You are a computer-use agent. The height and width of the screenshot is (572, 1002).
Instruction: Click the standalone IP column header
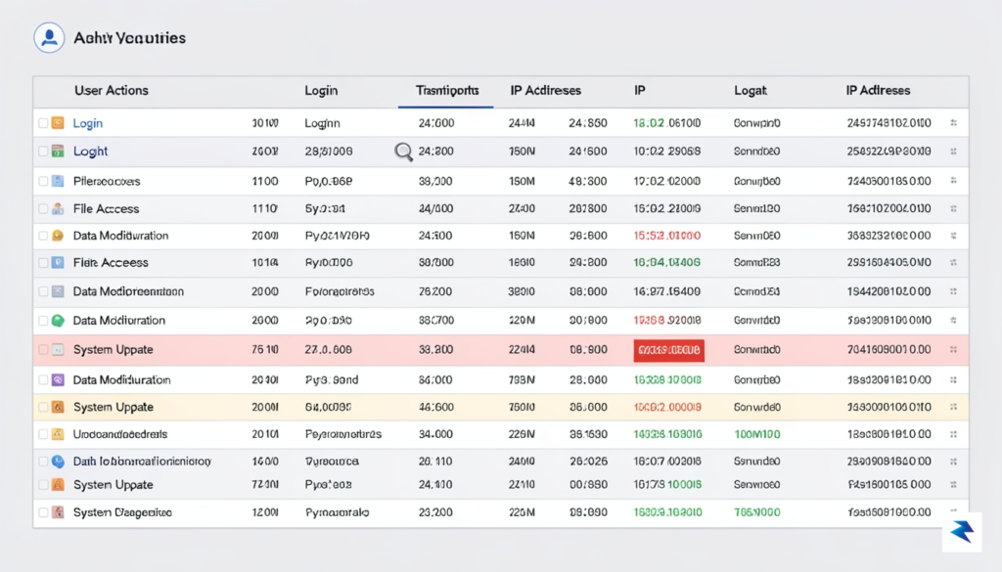tap(640, 91)
